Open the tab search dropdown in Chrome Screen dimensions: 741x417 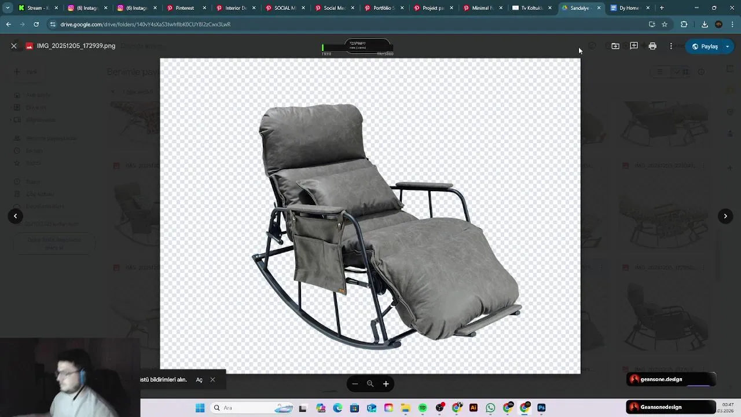8,8
